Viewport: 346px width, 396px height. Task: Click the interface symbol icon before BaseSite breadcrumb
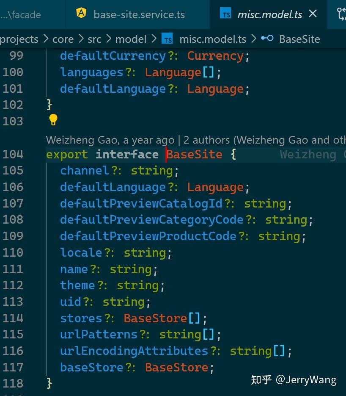point(267,39)
